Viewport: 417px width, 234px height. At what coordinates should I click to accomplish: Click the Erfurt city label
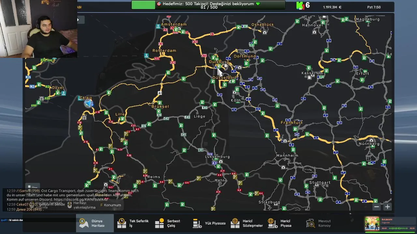click(x=363, y=74)
